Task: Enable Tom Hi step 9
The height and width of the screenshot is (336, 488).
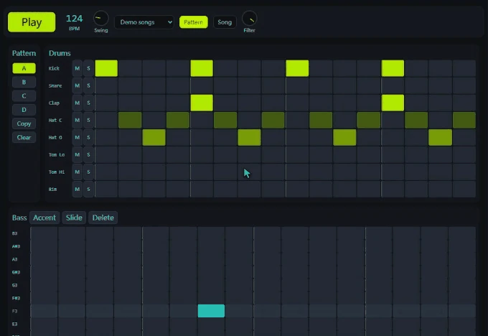Action: [297, 172]
